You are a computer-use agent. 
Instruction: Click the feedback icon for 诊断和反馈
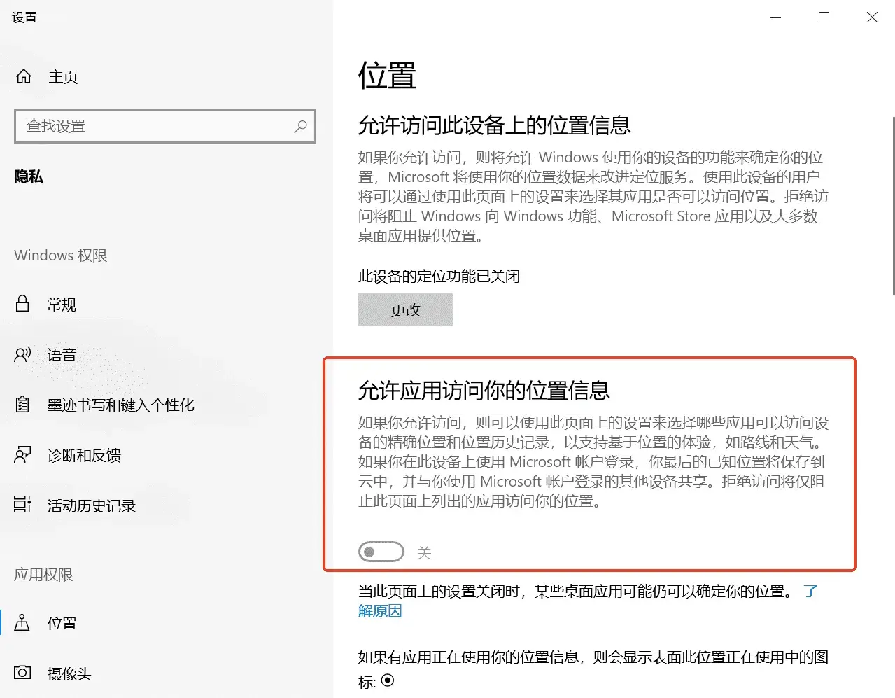22,455
